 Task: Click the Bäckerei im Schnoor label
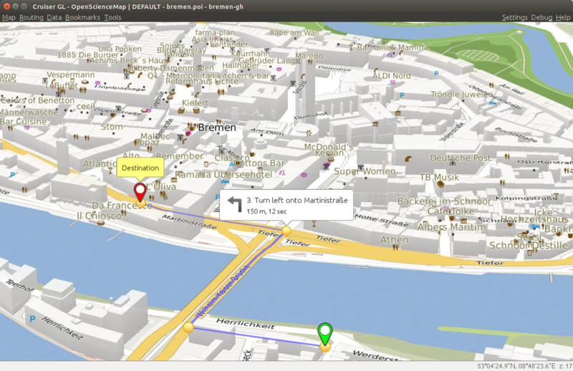(x=444, y=201)
